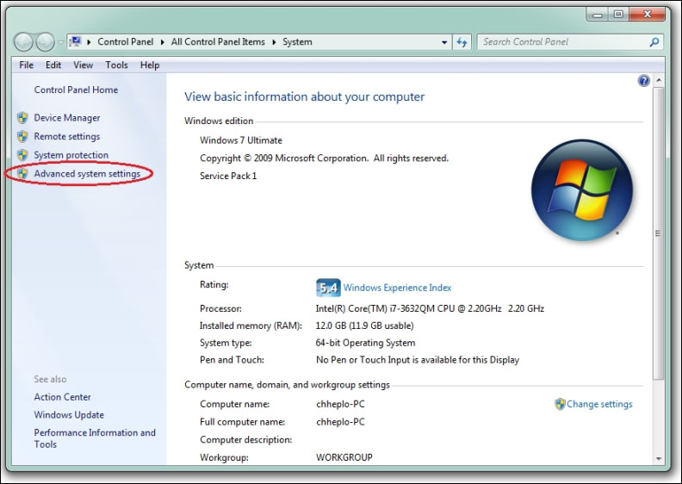Screen dimensions: 682x484
Task: Open Advanced system settings link
Action: point(87,174)
